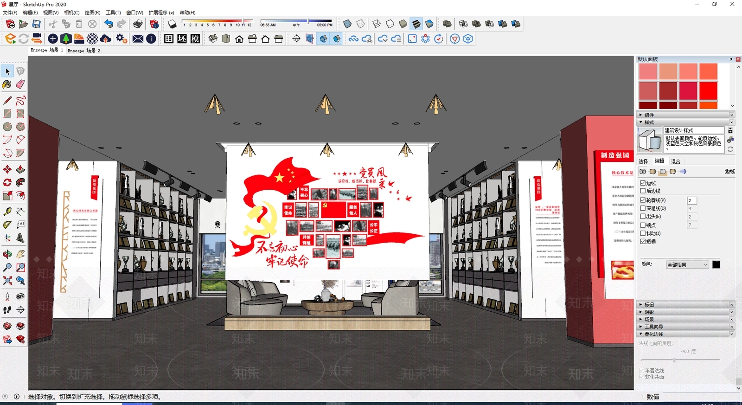The height and width of the screenshot is (405, 742).
Task: Open the 扩展程序 (x) menu
Action: [x=161, y=13]
